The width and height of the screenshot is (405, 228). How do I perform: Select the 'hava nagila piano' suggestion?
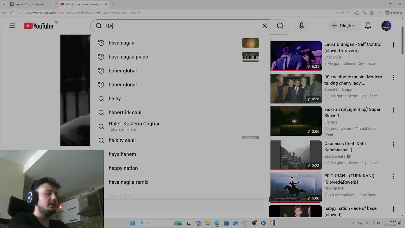pyautogui.click(x=180, y=57)
